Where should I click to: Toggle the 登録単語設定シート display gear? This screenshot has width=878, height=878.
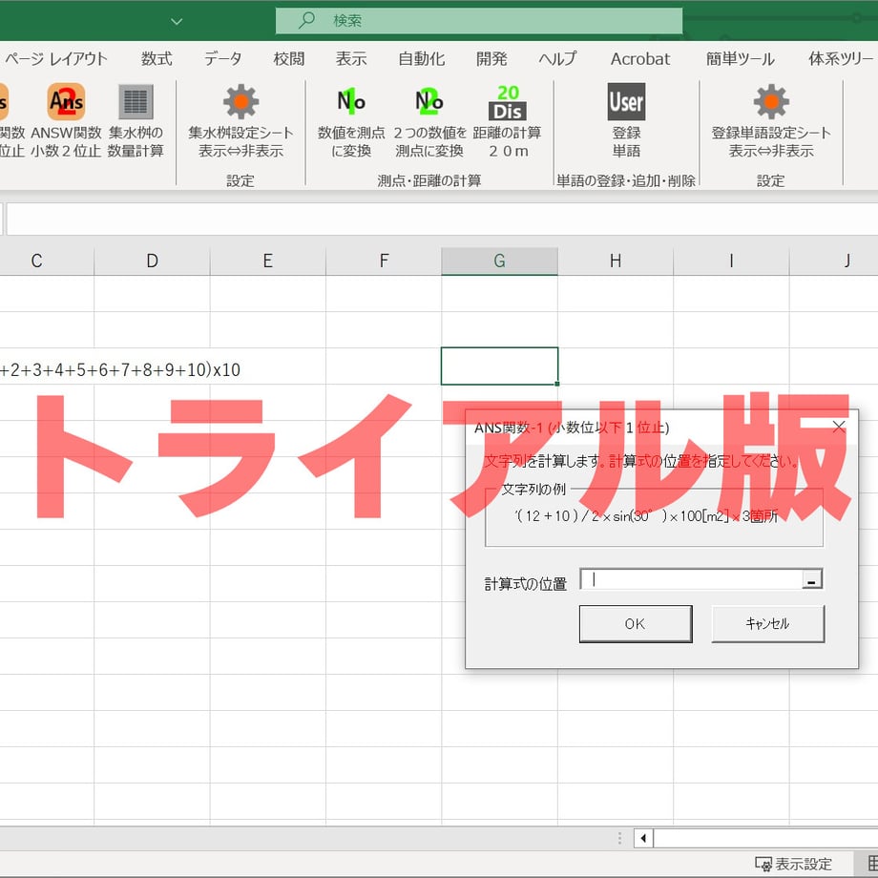[x=771, y=102]
